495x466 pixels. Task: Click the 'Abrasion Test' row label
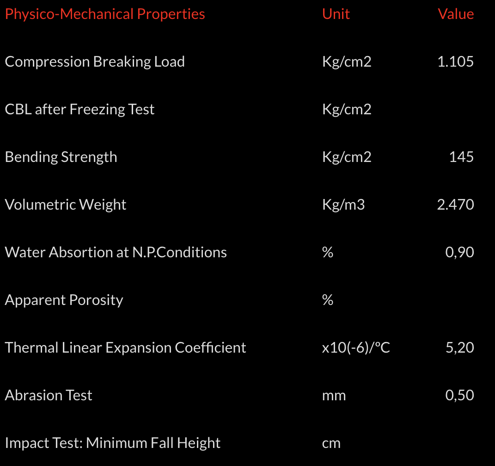(49, 395)
